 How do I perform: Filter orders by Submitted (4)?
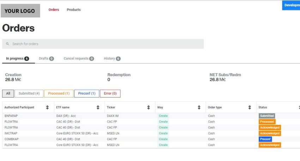(29, 94)
